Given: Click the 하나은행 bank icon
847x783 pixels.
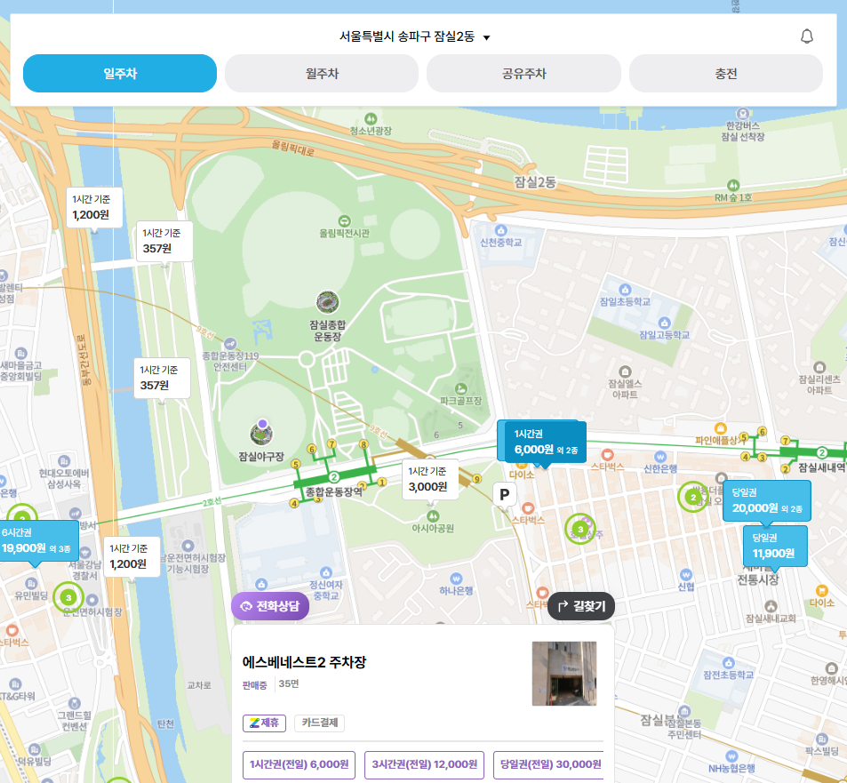Looking at the screenshot, I should pos(457,579).
